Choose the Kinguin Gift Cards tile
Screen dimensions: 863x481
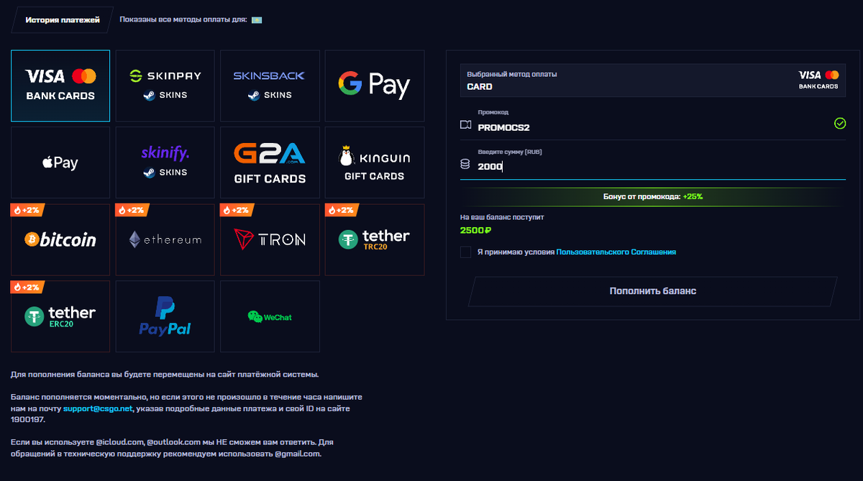coord(374,162)
